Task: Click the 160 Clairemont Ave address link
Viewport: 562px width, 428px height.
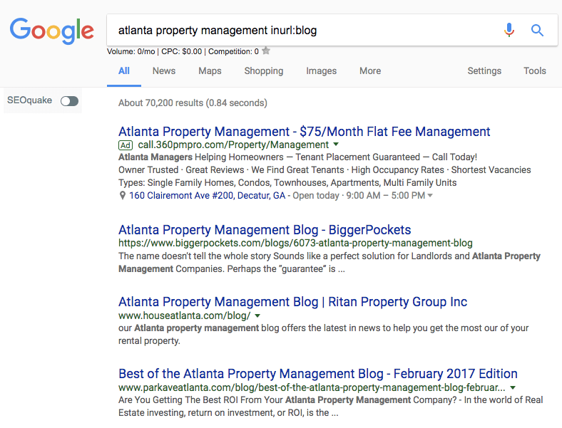Action: click(207, 195)
